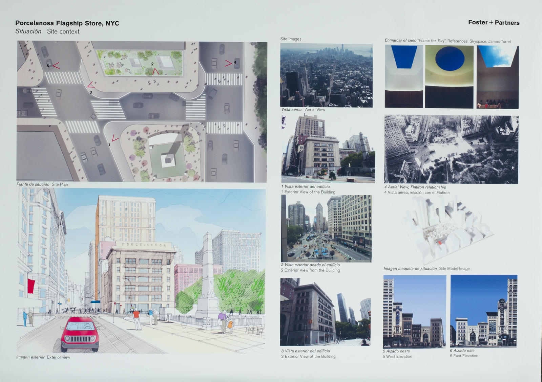The width and height of the screenshot is (542, 382).
Task: Open the 6 East Elevation photo
Action: tap(483, 311)
